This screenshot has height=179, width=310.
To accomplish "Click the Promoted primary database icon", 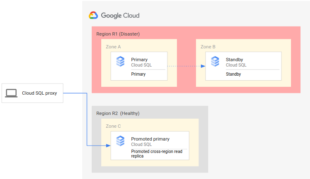I will tap(120, 141).
